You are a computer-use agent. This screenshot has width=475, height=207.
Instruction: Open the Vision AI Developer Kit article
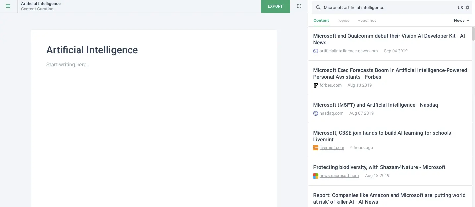389,39
